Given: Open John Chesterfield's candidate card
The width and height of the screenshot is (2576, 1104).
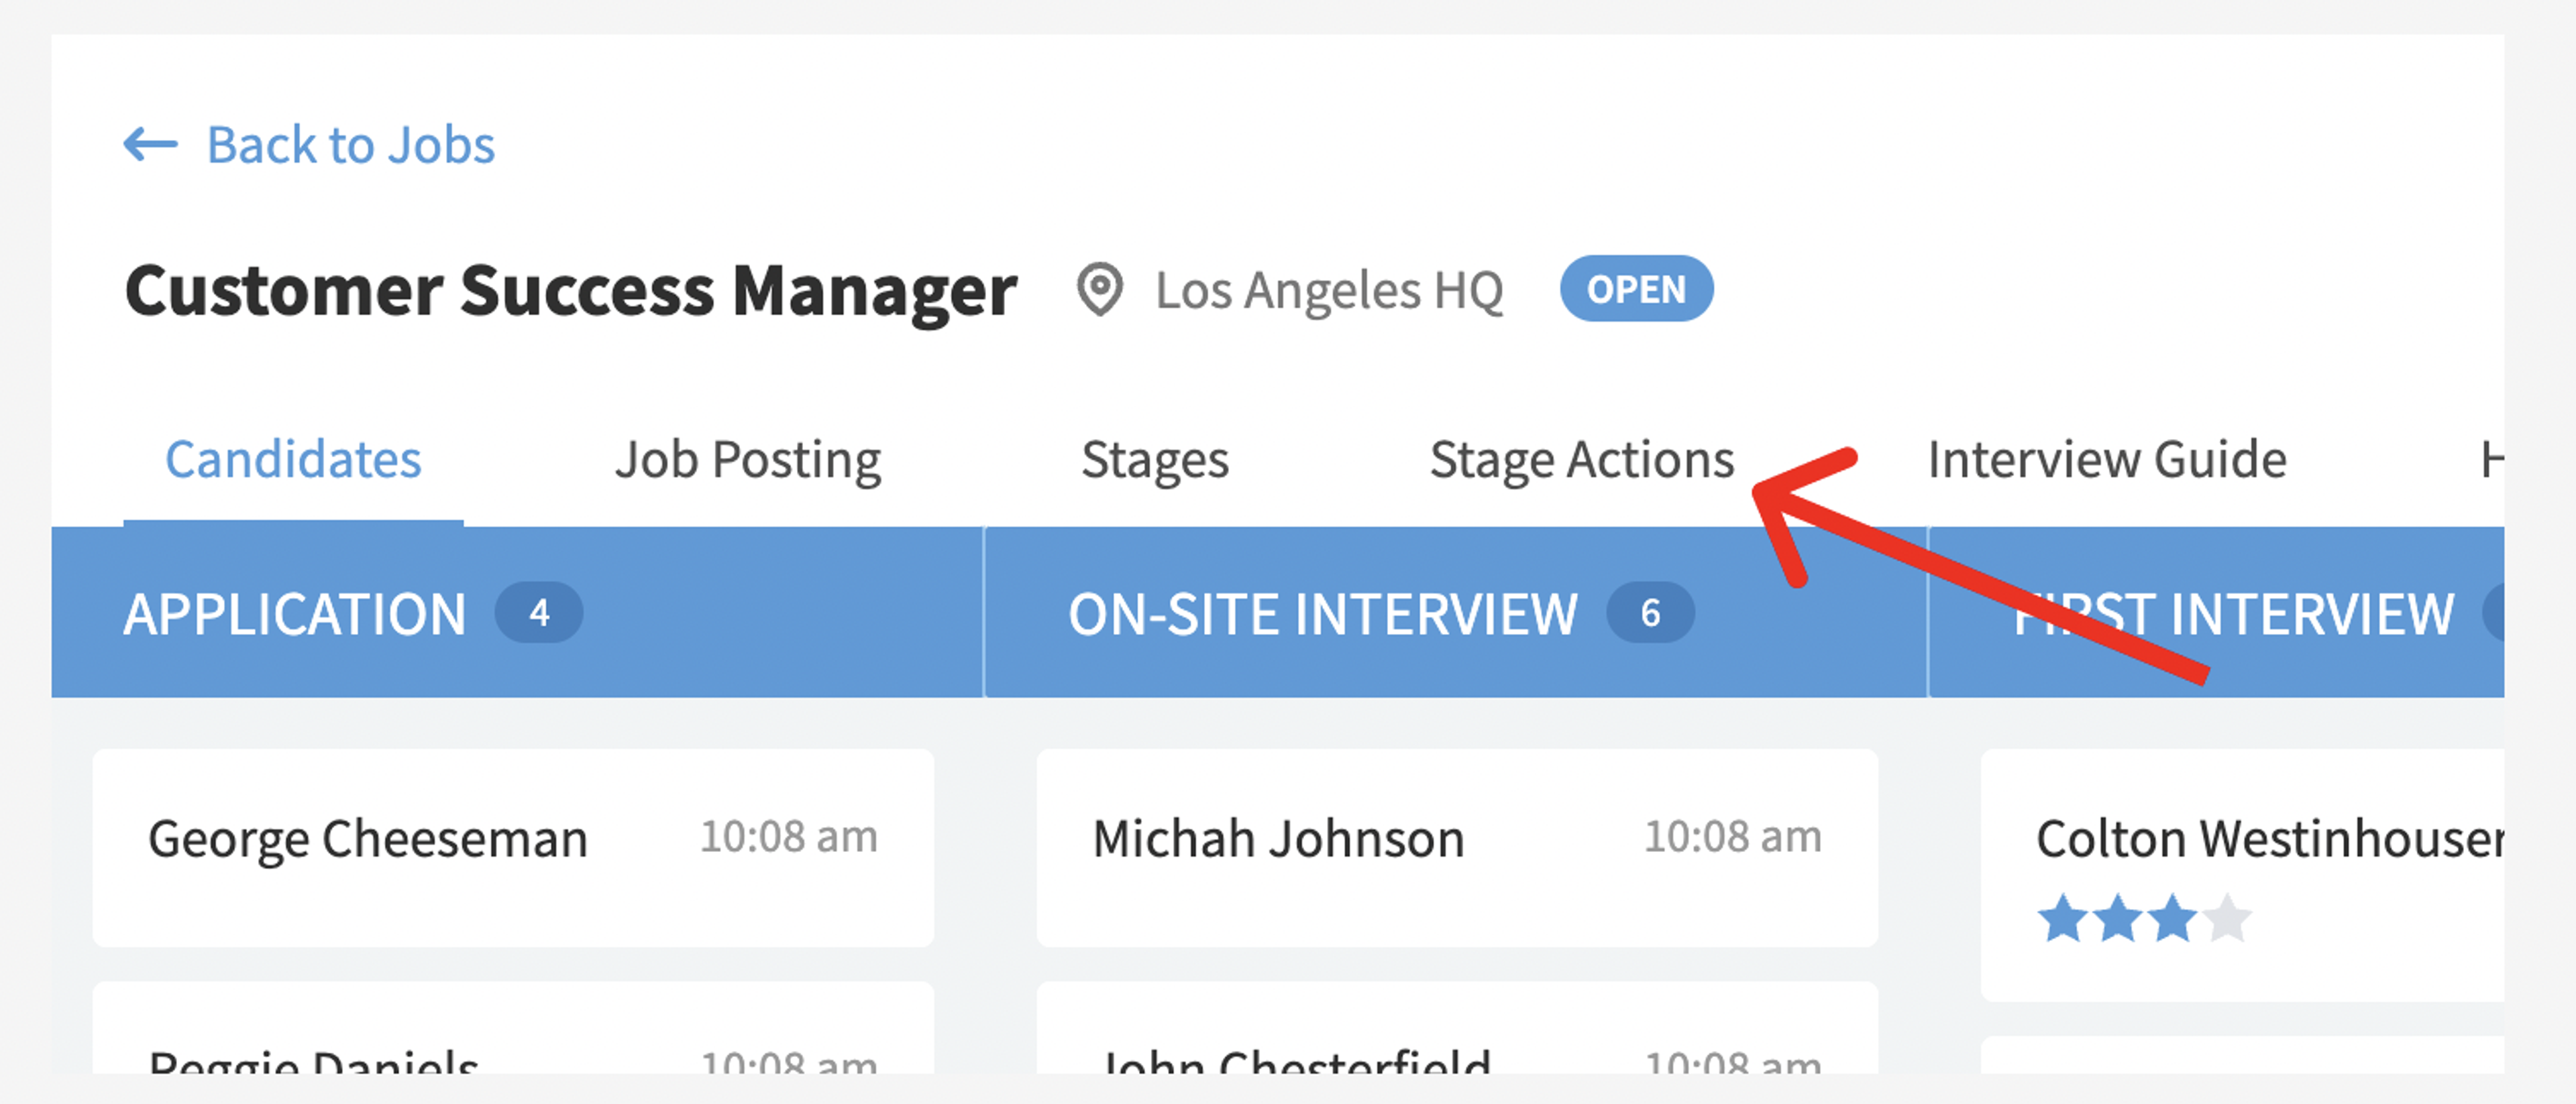Looking at the screenshot, I should click(1457, 1028).
